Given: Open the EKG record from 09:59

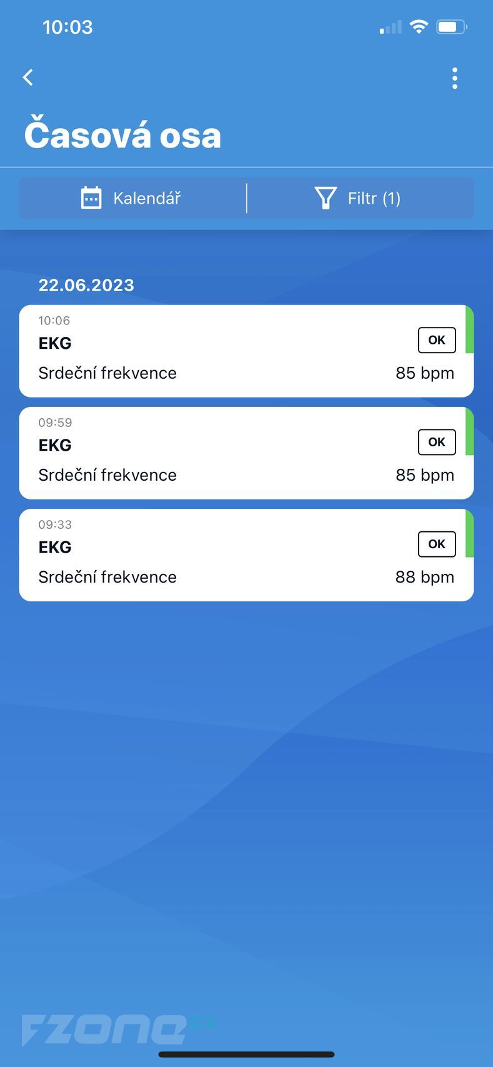Looking at the screenshot, I should [246, 453].
